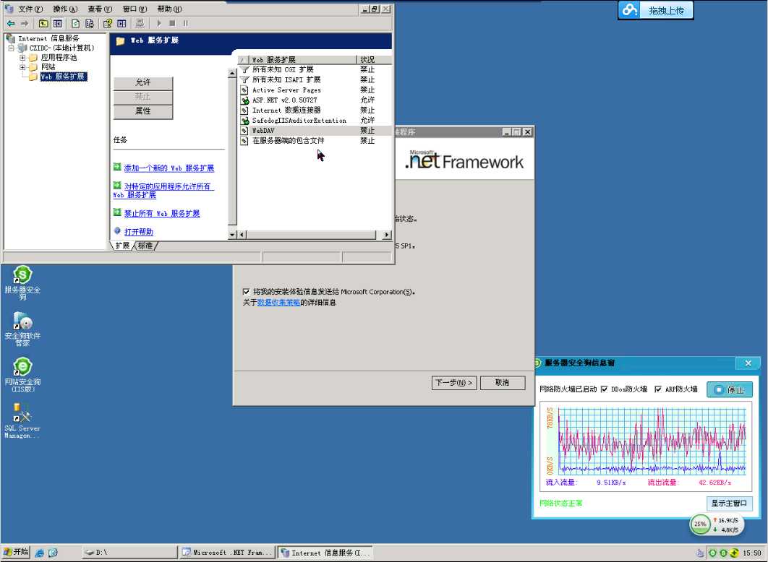Click the horizontal scrollbar right arrow in extensions list
This screenshot has width=768, height=562.
tap(387, 235)
